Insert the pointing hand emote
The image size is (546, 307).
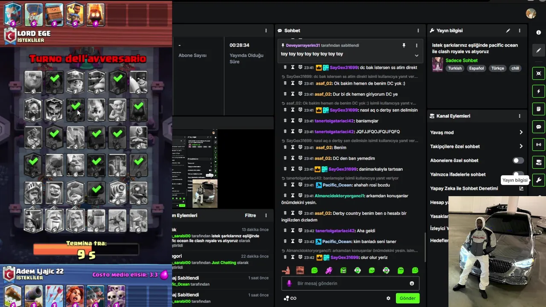click(x=286, y=270)
